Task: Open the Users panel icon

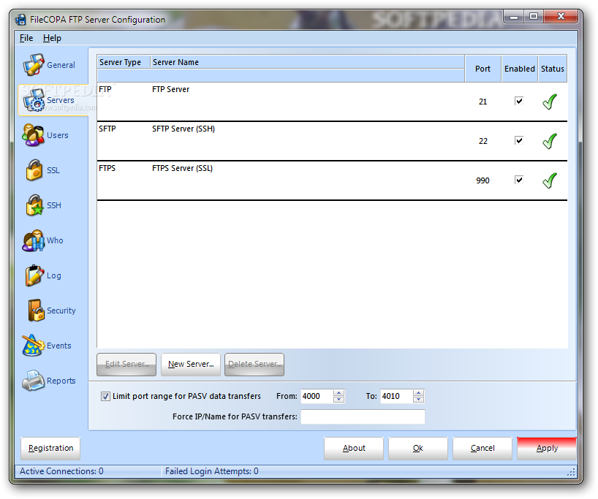Action: click(x=33, y=135)
